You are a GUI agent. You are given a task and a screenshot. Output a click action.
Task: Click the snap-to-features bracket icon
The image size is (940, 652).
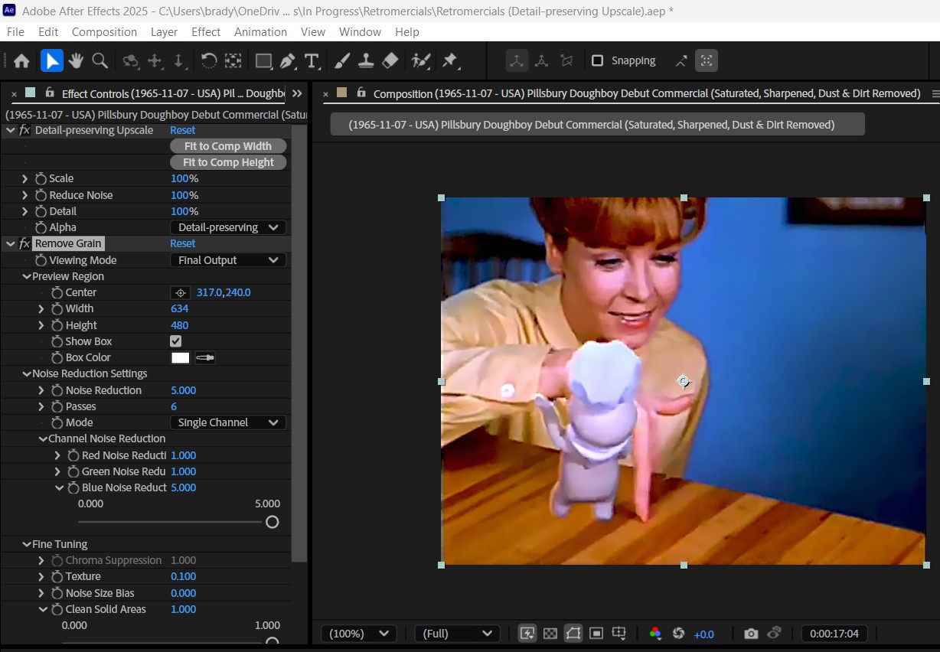coord(707,60)
